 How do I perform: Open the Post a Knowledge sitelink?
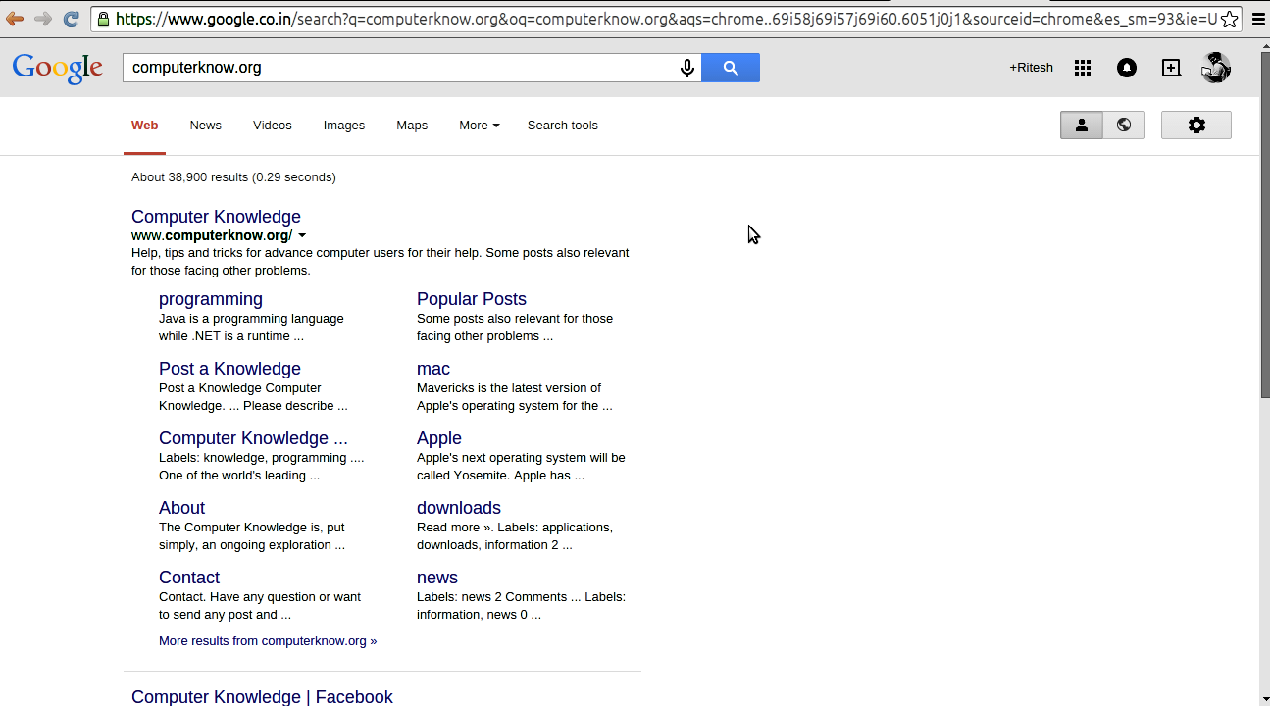[x=229, y=369]
